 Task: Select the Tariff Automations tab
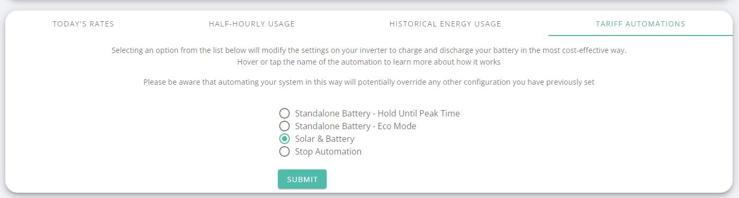click(641, 24)
